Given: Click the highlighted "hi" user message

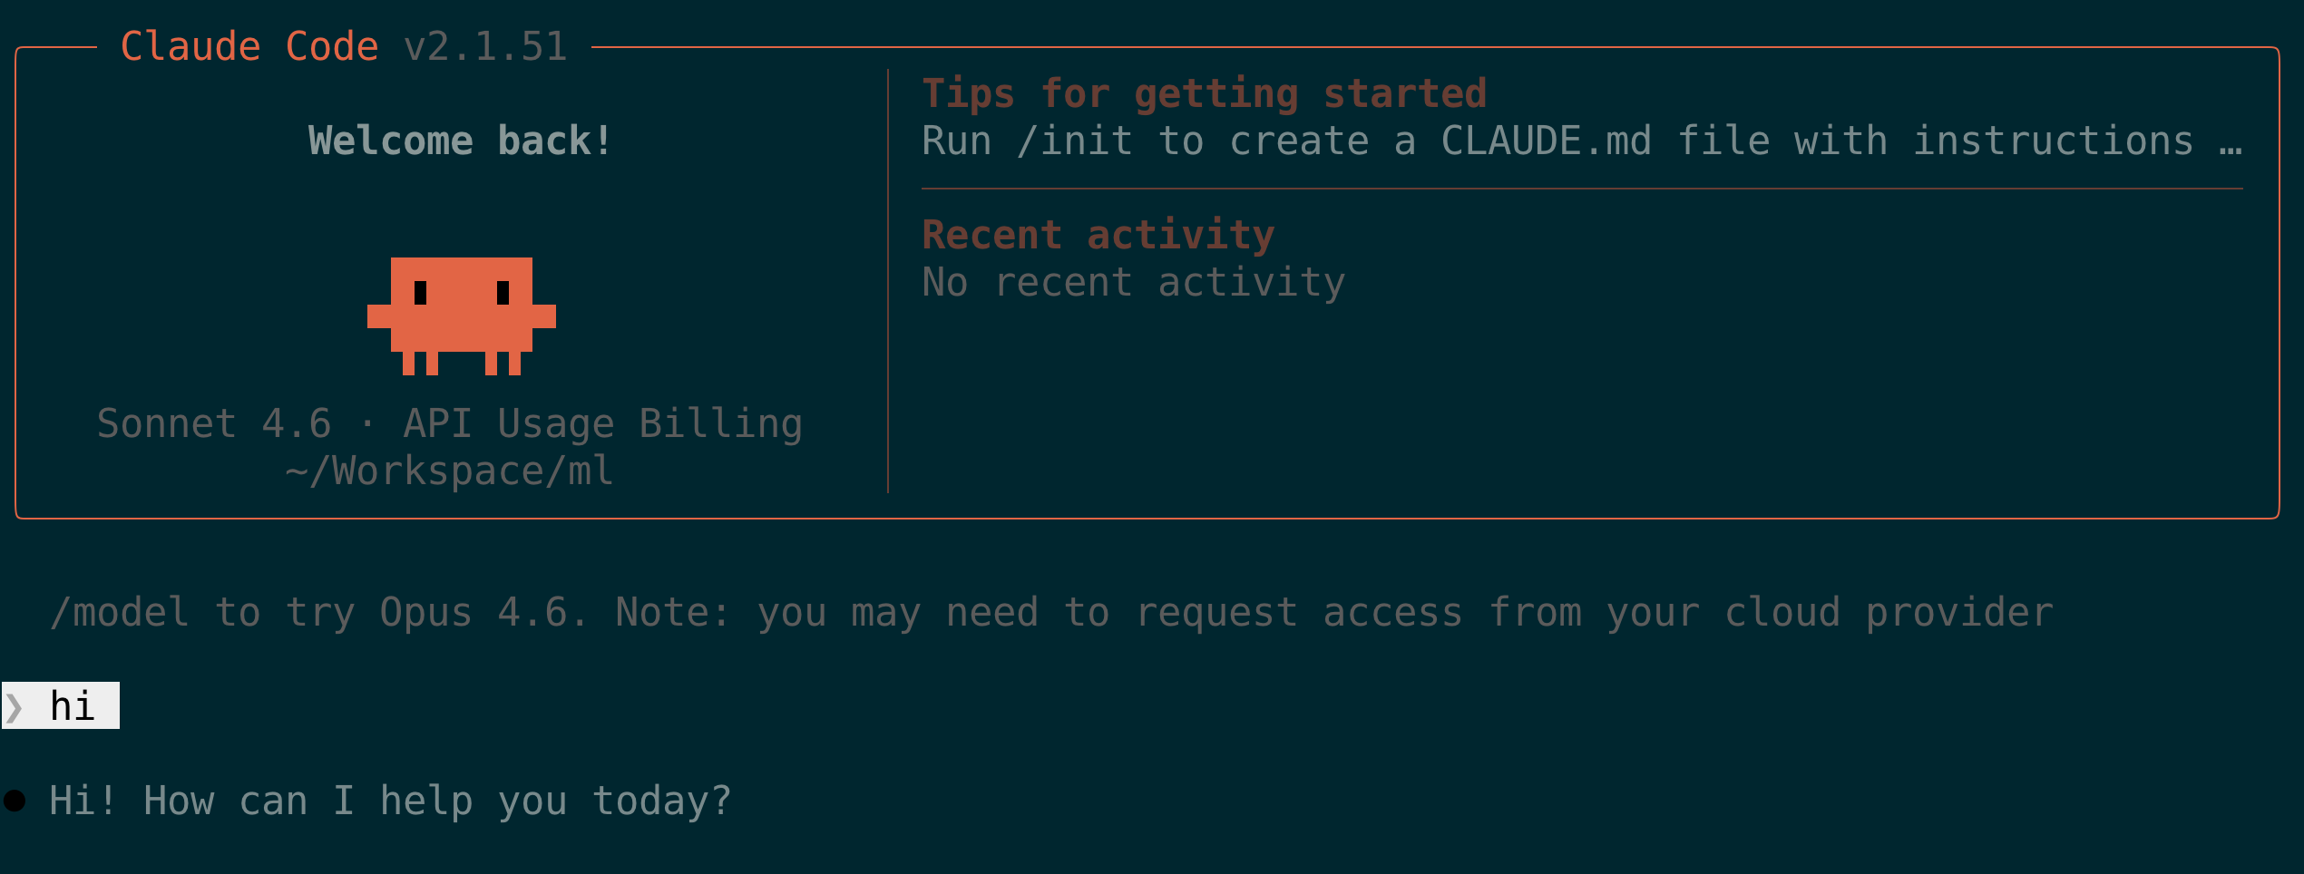Looking at the screenshot, I should point(72,706).
